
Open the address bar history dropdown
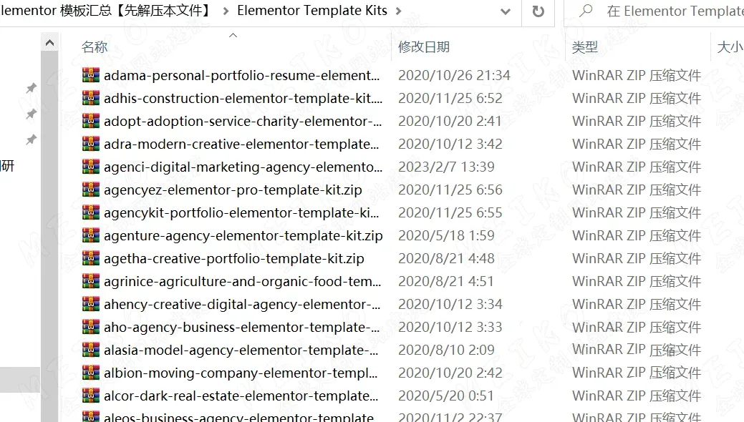[x=506, y=12]
